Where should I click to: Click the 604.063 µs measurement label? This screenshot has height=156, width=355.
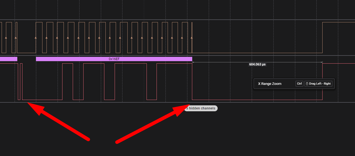(x=257, y=64)
